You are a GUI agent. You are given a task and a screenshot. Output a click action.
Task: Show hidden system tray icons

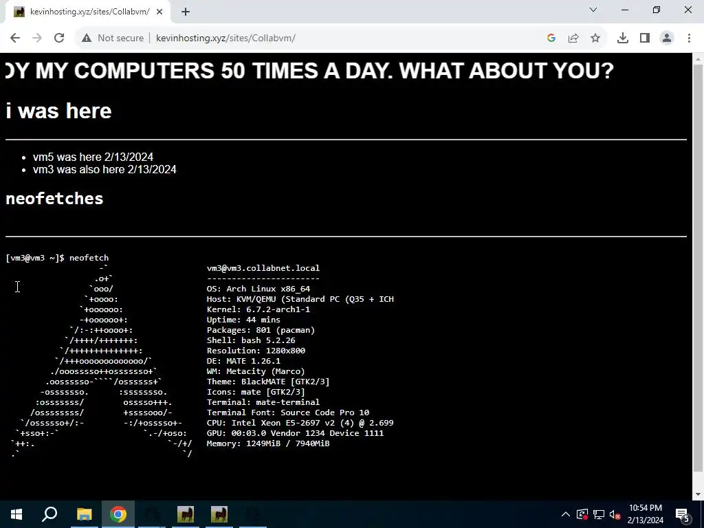click(x=566, y=514)
